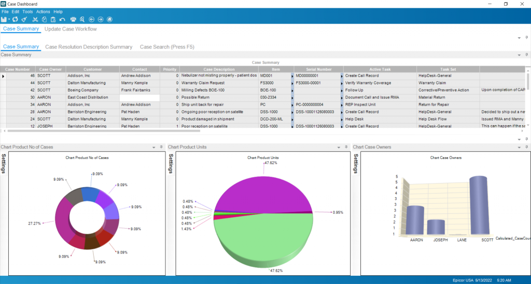This screenshot has height=284, width=531.
Task: Open the Help menu
Action: coord(58,11)
